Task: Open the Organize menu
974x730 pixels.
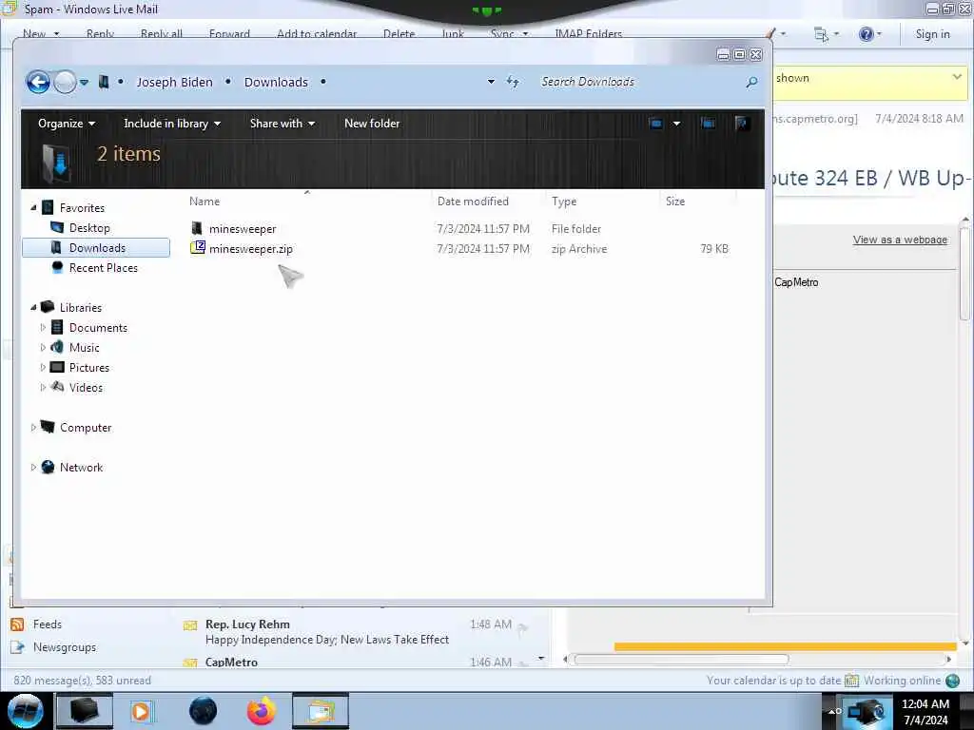Action: tap(67, 124)
